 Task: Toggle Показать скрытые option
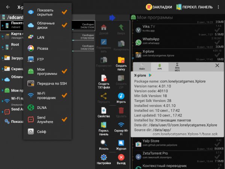47,12
